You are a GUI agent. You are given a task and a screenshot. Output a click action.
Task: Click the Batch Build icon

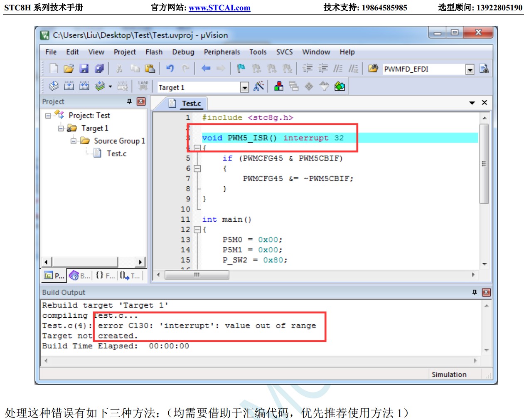pyautogui.click(x=100, y=86)
